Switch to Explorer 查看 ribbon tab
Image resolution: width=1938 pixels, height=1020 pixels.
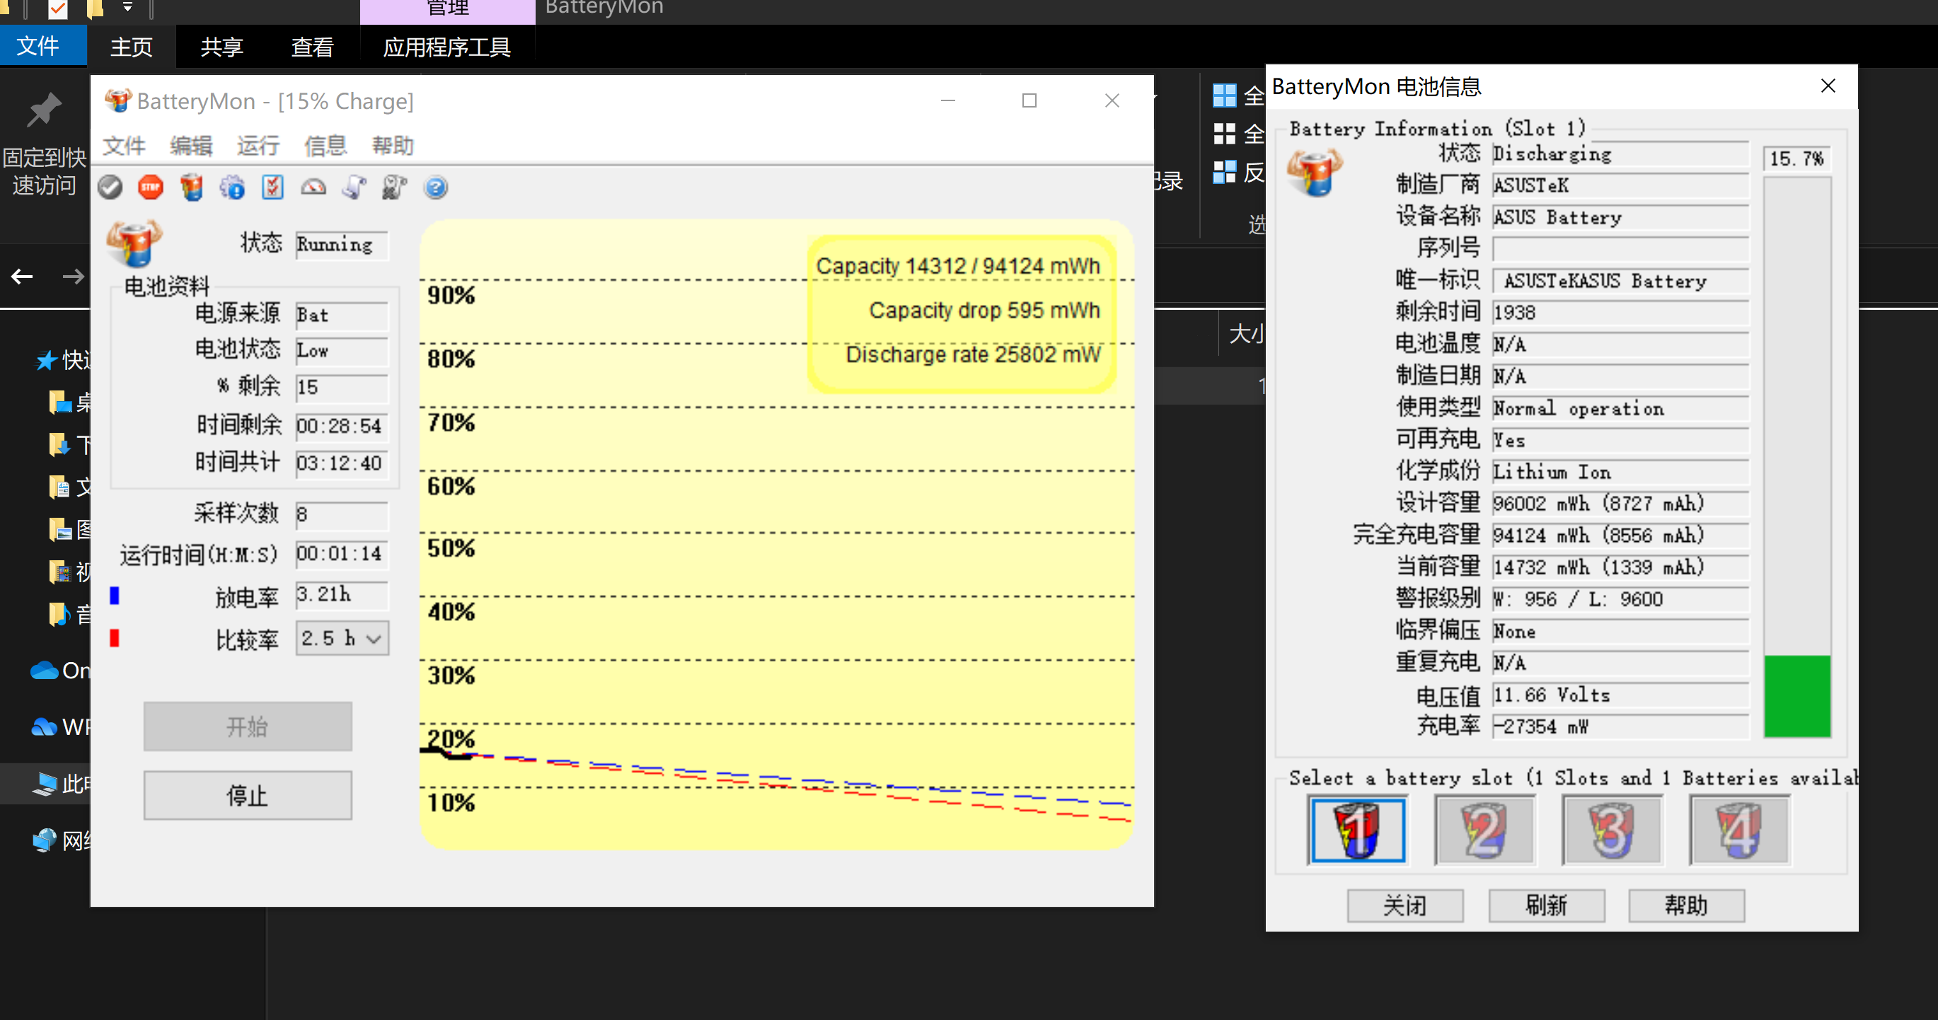pos(312,47)
